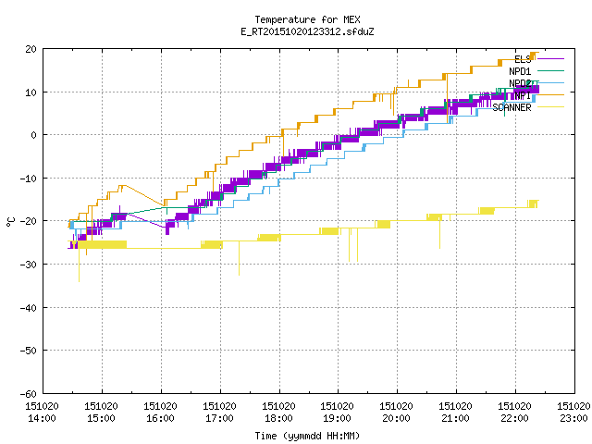Click the ELS legend label
The width and height of the screenshot is (592, 444).
tap(523, 59)
